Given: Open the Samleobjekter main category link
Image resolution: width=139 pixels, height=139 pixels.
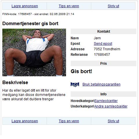Looking at the screenshot, I should [106, 101].
